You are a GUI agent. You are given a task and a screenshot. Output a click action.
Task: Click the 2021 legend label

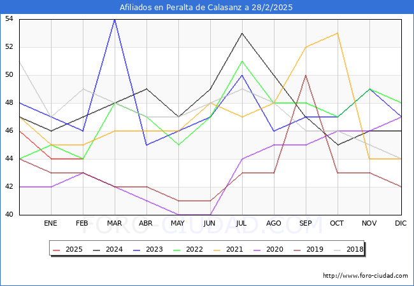click(234, 249)
